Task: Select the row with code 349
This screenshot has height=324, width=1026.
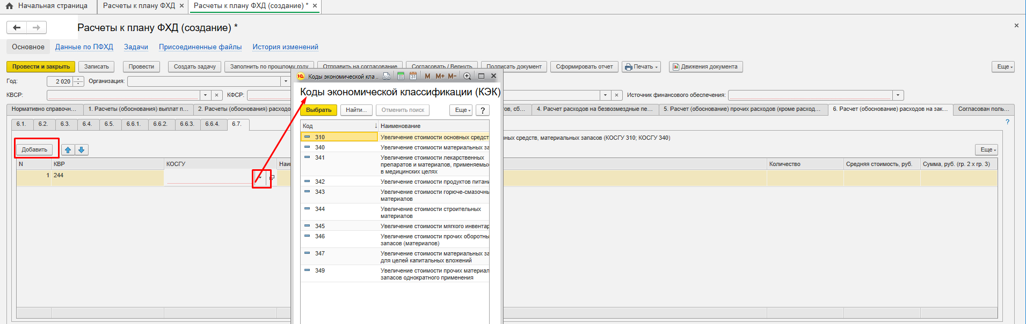Action: [395, 274]
